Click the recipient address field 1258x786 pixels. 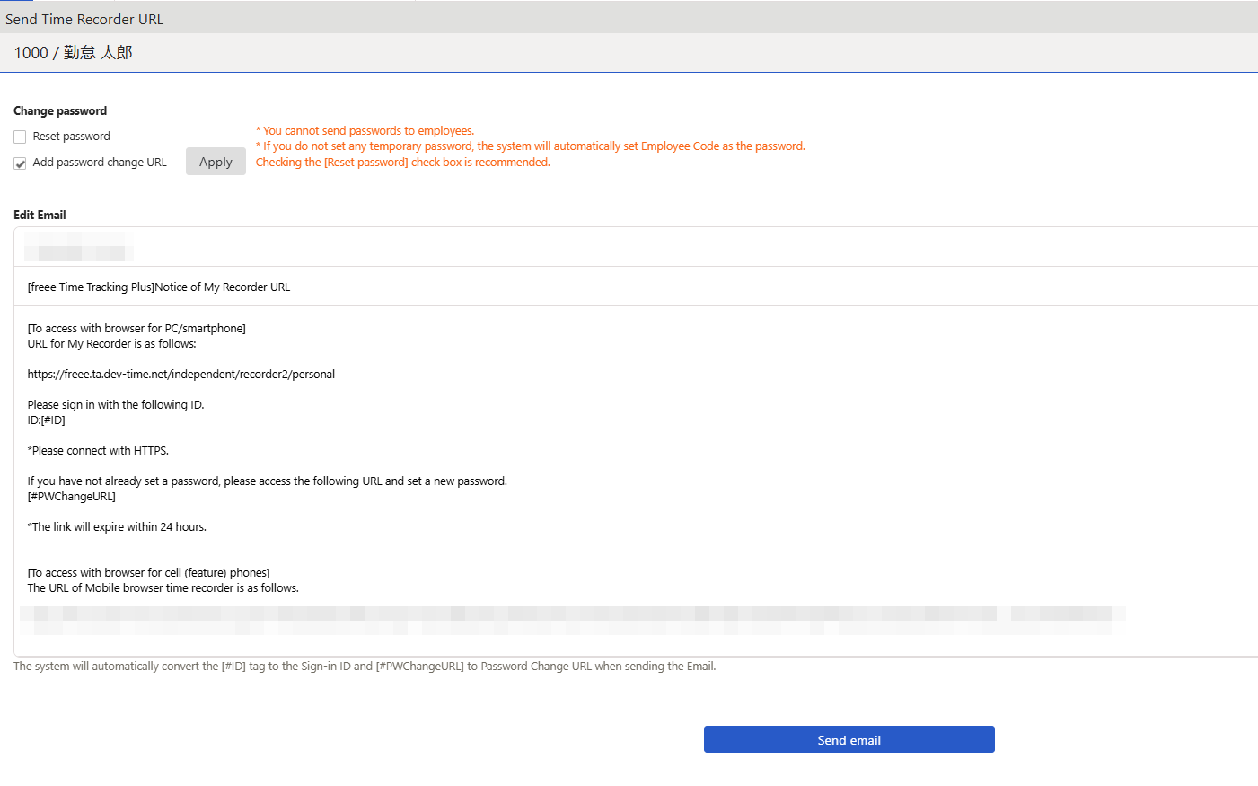pos(636,246)
